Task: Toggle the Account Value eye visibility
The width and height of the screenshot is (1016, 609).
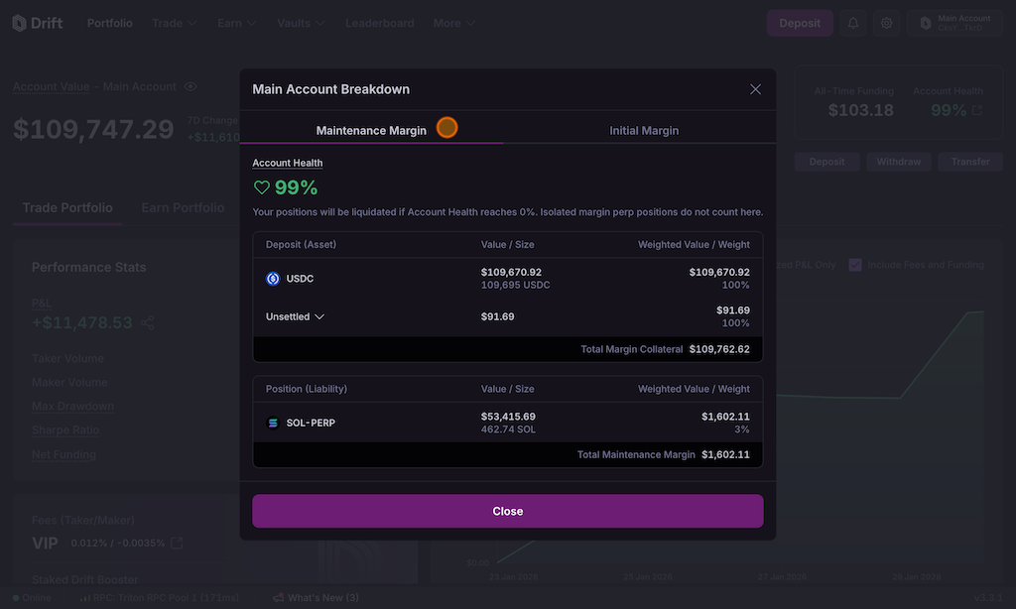Action: pos(190,87)
